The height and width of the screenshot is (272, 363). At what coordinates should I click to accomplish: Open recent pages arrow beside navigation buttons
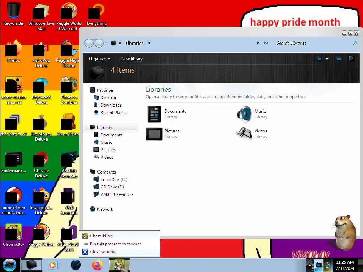coord(106,43)
